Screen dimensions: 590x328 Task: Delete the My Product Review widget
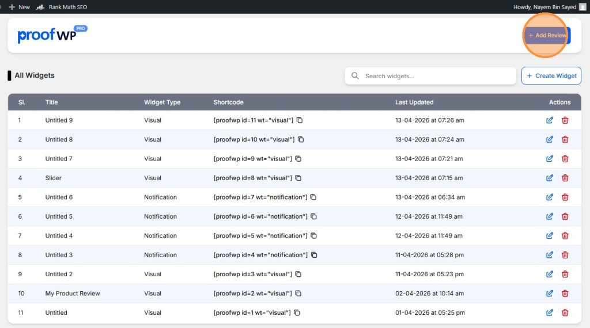coord(565,293)
